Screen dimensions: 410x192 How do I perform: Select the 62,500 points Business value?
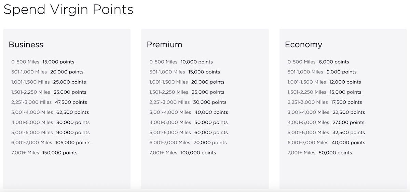point(72,112)
